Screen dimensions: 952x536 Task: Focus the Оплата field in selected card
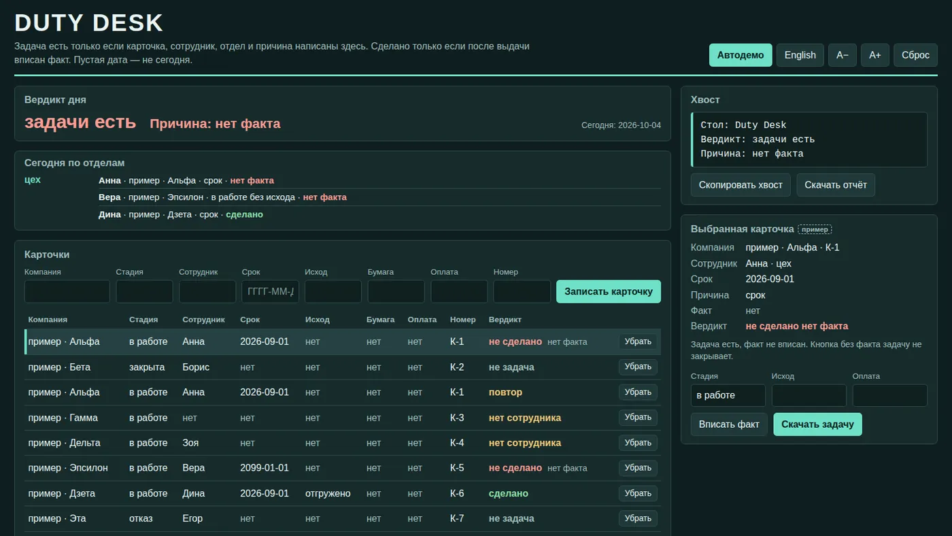pos(890,395)
